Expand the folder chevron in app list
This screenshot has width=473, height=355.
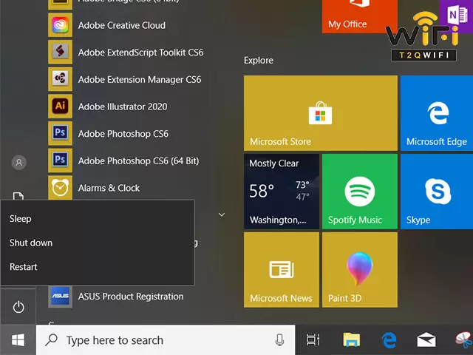222,214
